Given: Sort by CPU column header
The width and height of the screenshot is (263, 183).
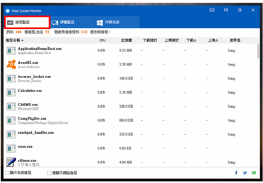Looking at the screenshot, I should [x=107, y=41].
